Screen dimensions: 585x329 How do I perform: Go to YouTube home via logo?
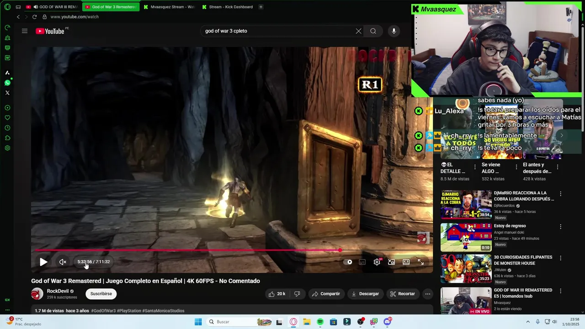pyautogui.click(x=50, y=31)
